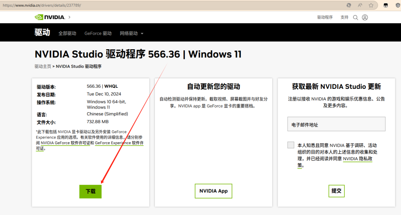Image resolution: width=401 pixels, height=215 pixels.
Task: Click the 电子邮件地址 email input field
Action: pos(336,124)
